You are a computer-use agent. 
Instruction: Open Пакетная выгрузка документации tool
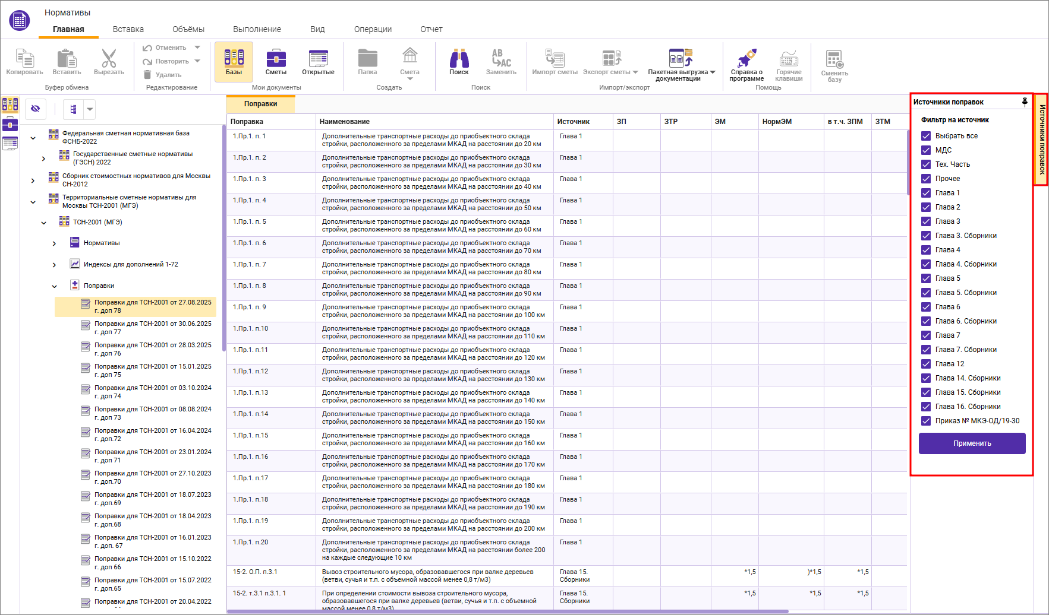pos(681,65)
